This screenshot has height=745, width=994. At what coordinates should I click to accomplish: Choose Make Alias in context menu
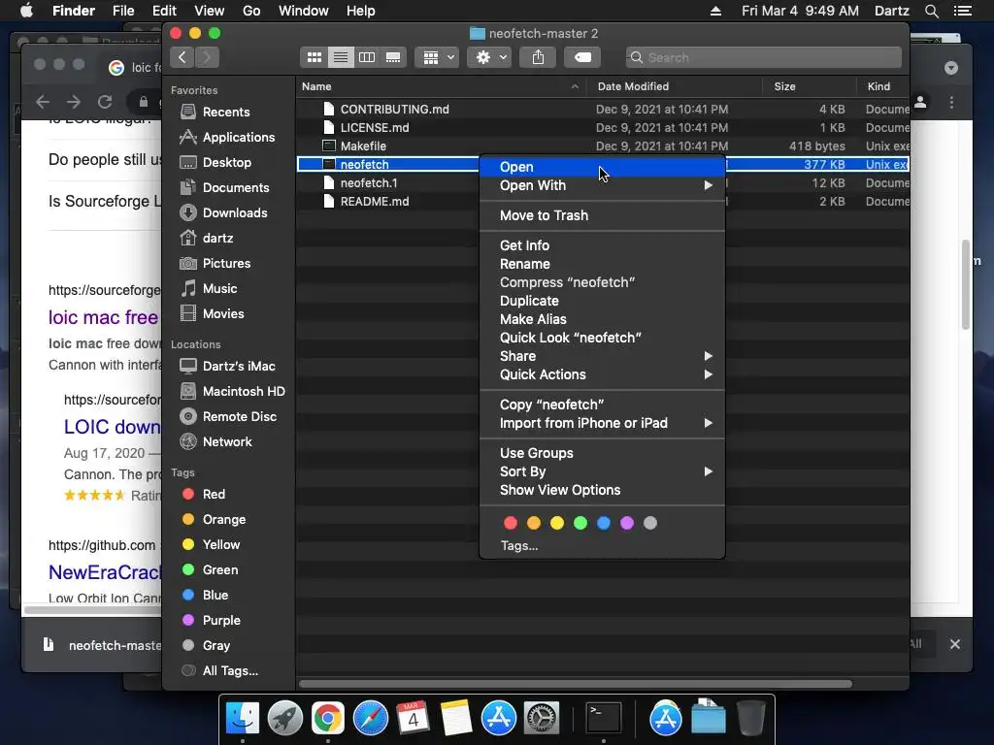(602, 319)
